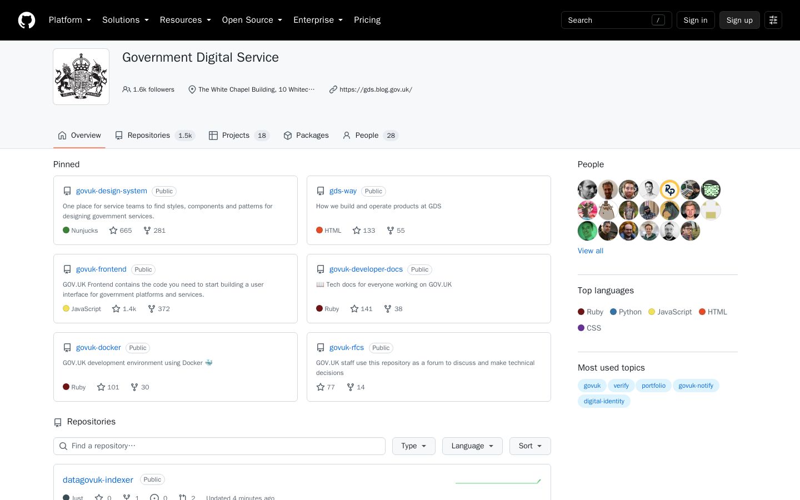Viewport: 800px width, 500px height.
Task: Open the GitHub home logo
Action: pos(27,20)
